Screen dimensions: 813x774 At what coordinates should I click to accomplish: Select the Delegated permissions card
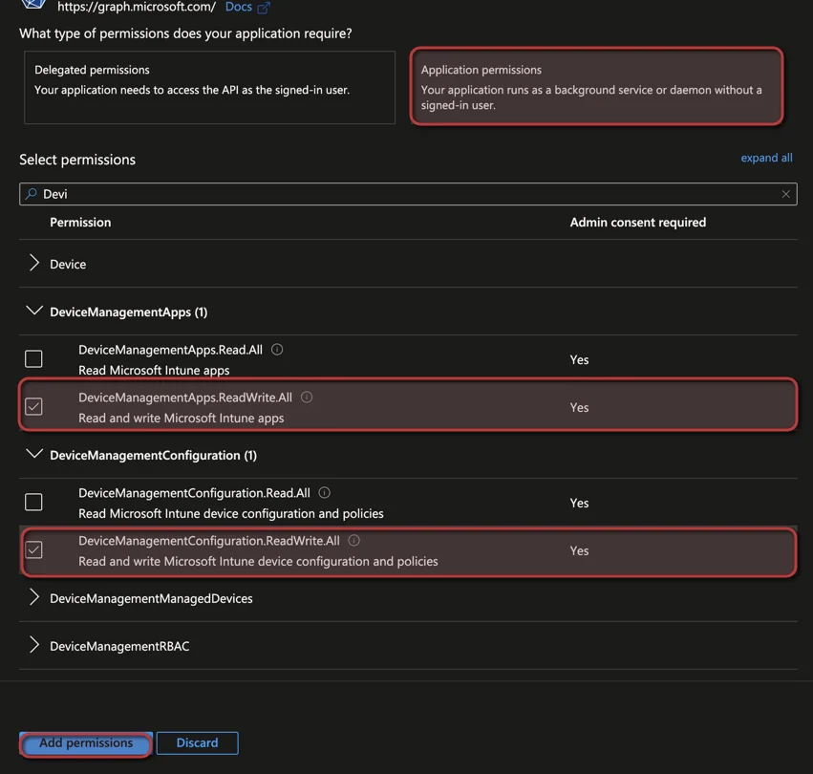209,87
